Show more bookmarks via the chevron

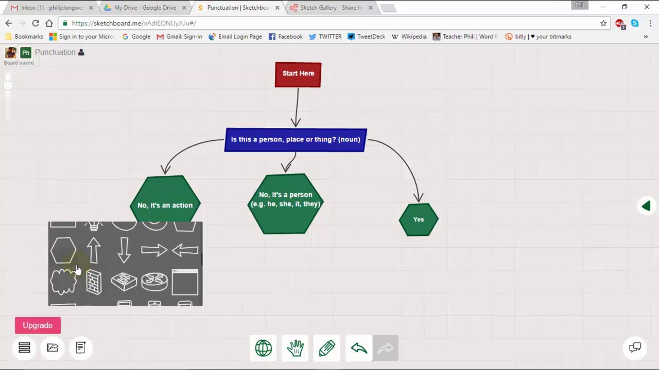646,36
